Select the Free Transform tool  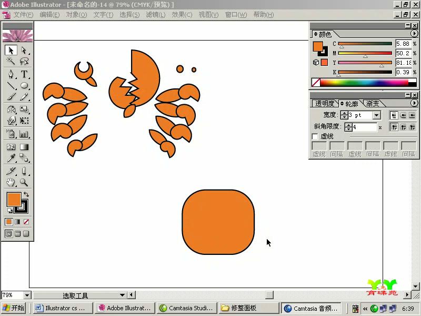(x=24, y=121)
